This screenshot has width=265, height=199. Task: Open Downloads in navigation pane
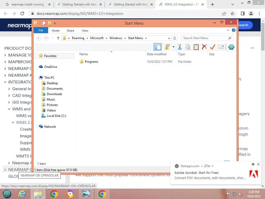54,94
